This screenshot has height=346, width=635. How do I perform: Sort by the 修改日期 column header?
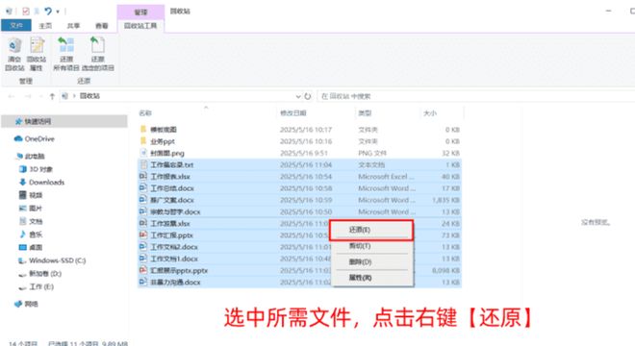pyautogui.click(x=293, y=113)
